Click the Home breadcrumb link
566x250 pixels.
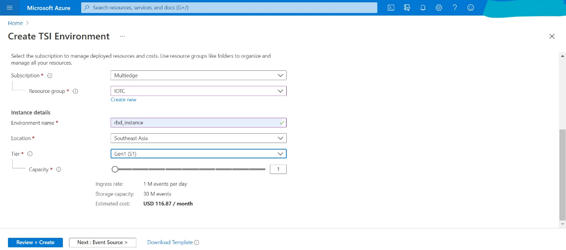15,23
